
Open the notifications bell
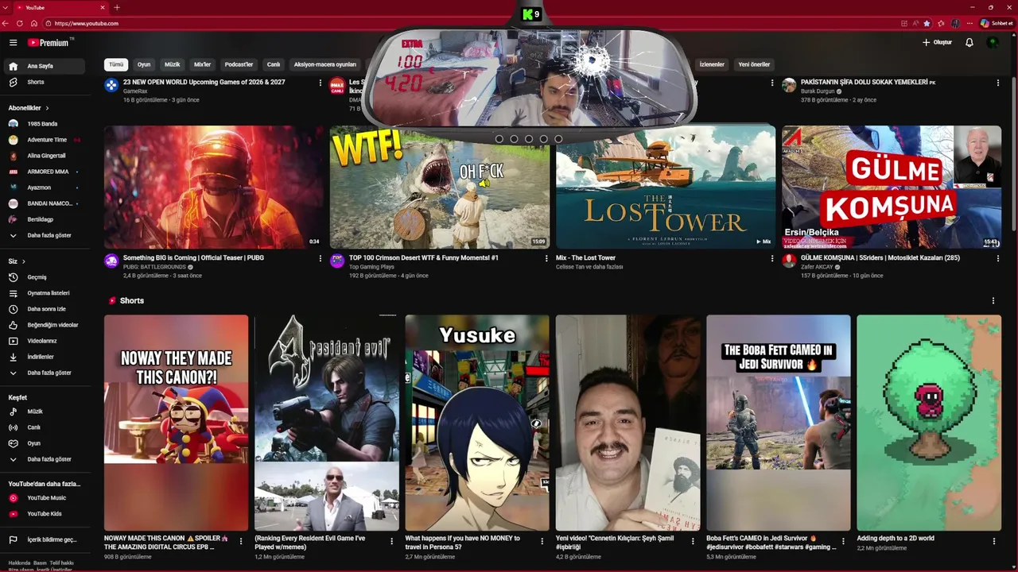pos(969,42)
